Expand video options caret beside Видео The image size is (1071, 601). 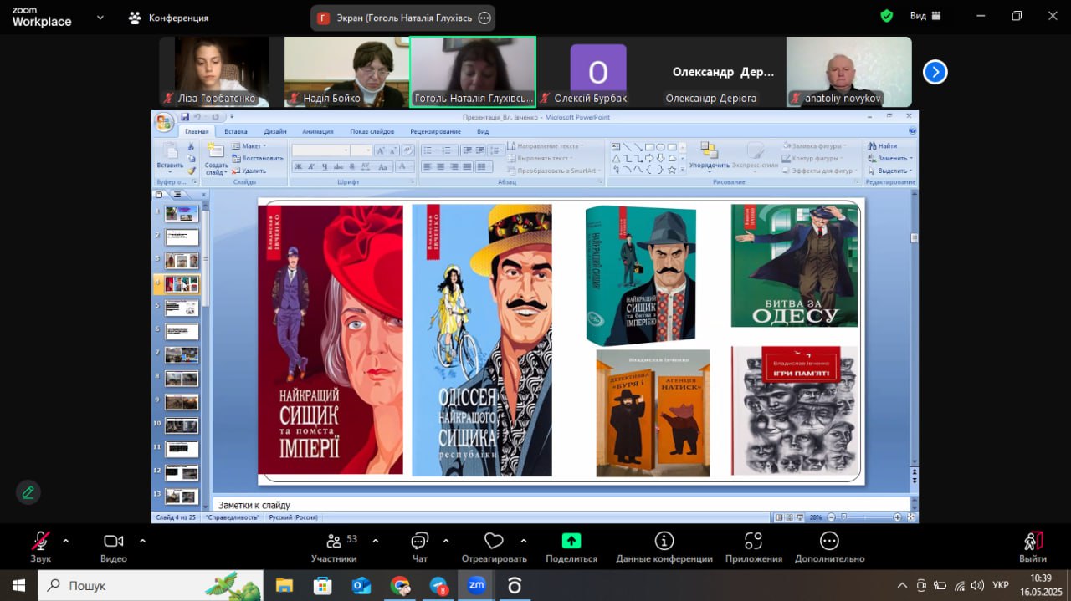142,540
